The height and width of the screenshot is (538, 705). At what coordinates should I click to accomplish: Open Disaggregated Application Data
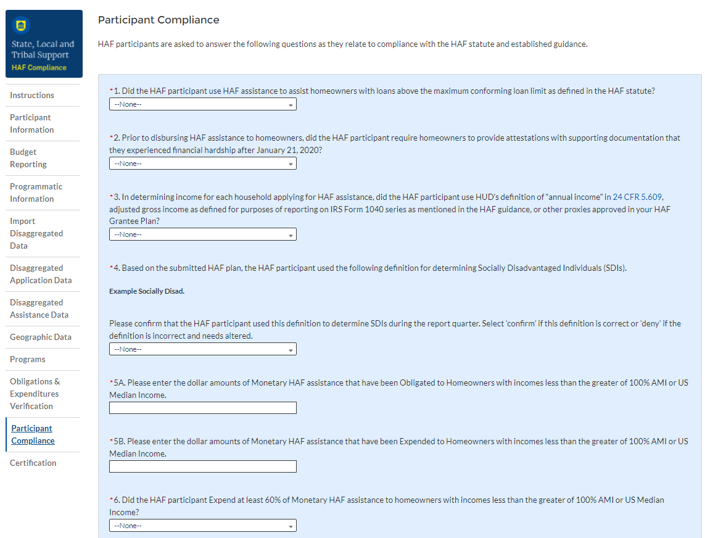pyautogui.click(x=41, y=274)
